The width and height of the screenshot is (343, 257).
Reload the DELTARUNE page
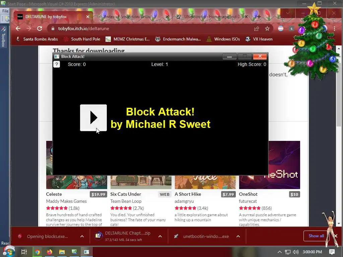tap(40, 29)
